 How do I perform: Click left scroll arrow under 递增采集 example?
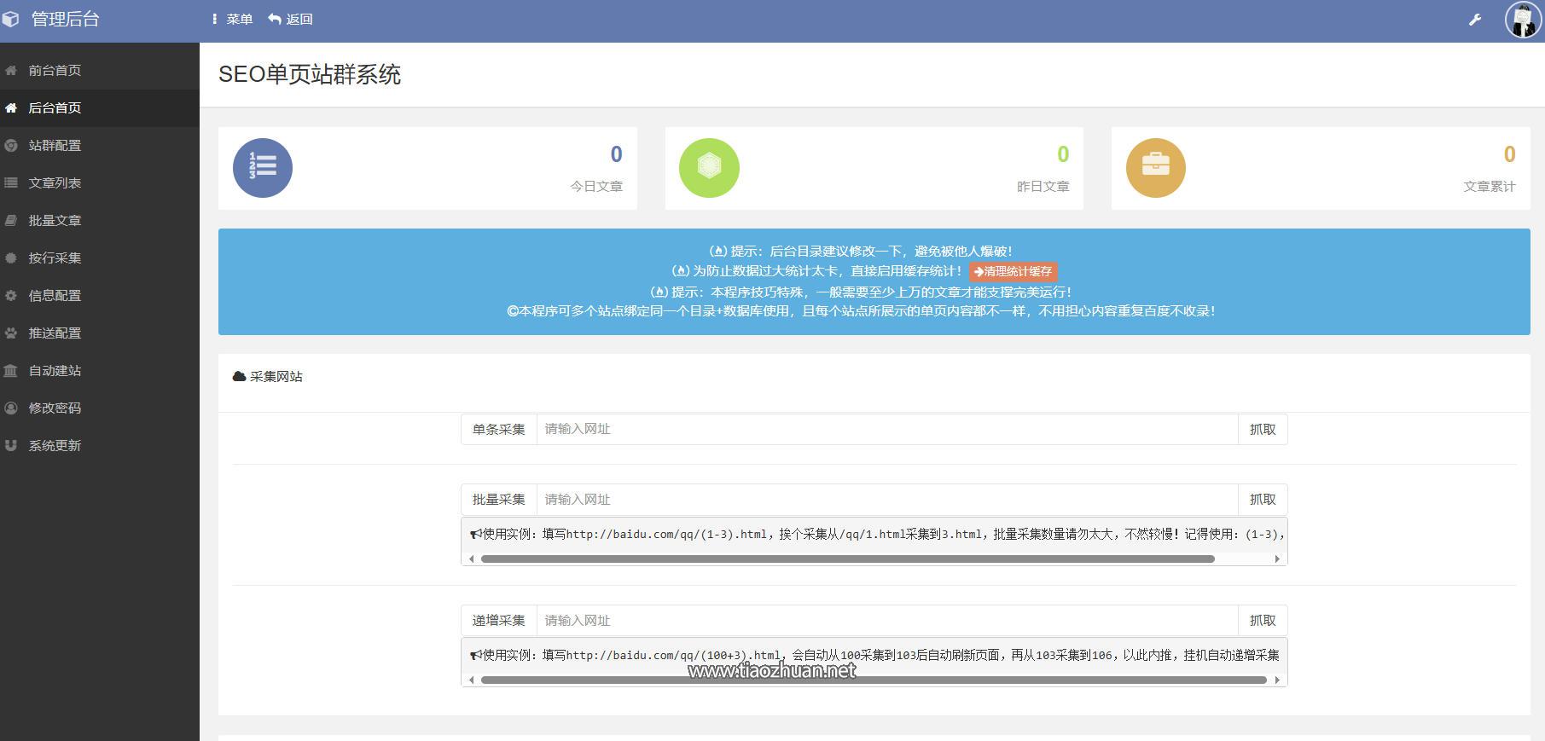click(472, 680)
